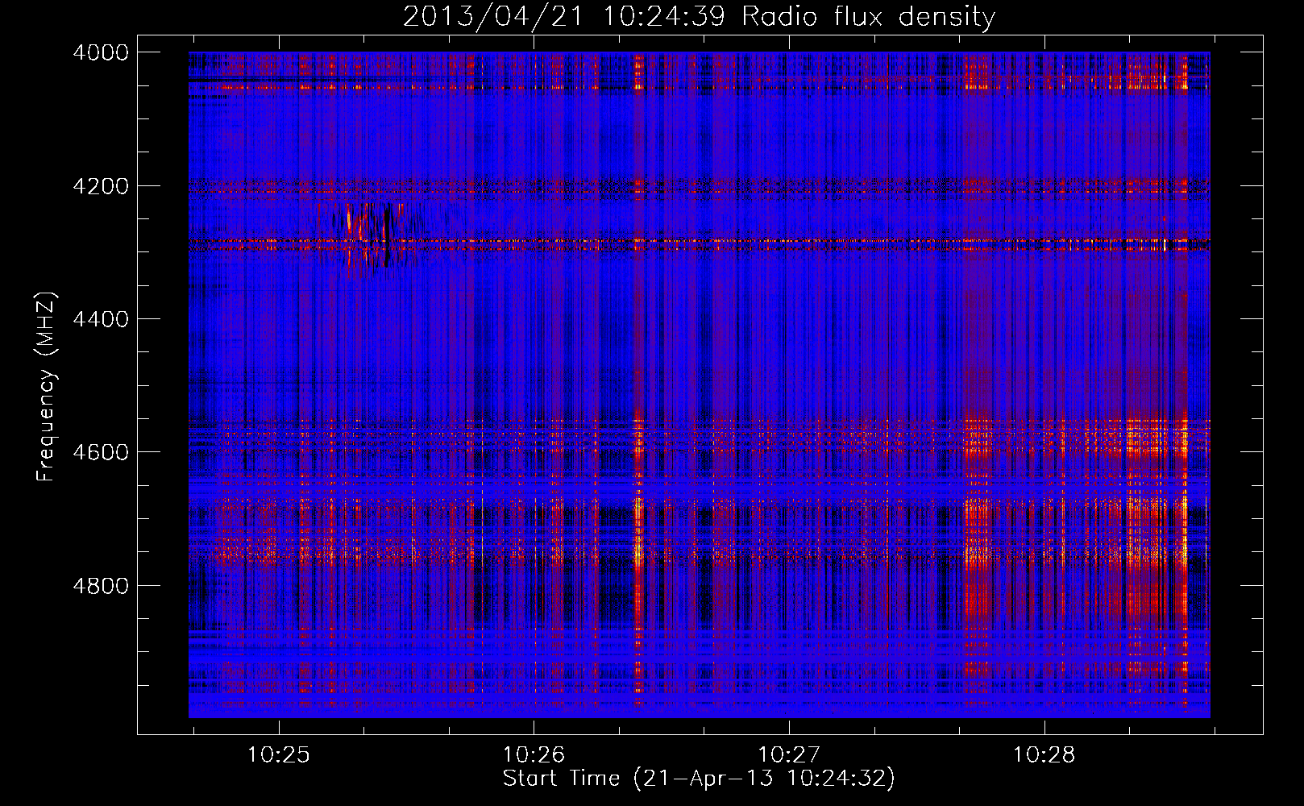Select the 4600 frequency axis label

coord(101,452)
